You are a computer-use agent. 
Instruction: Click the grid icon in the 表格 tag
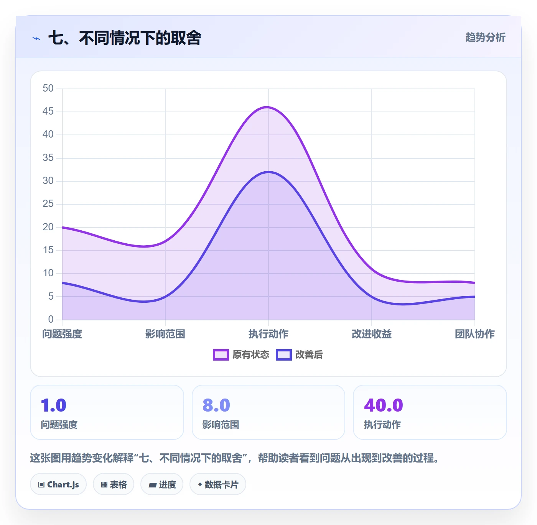coord(104,485)
